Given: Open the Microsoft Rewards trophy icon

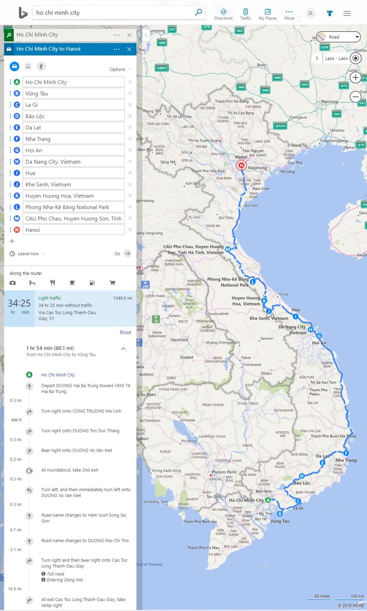Looking at the screenshot, I should point(330,13).
